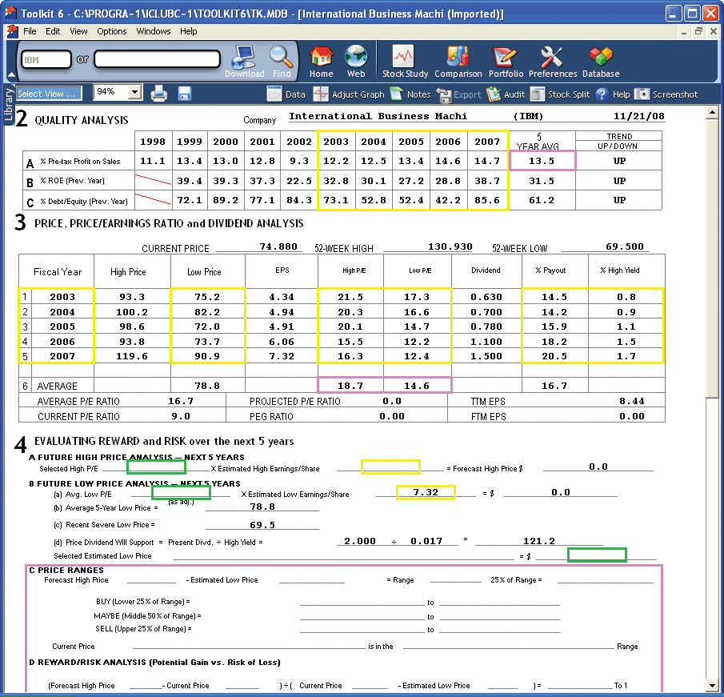Open the Comparison tool
The image size is (724, 697).
pos(458,60)
